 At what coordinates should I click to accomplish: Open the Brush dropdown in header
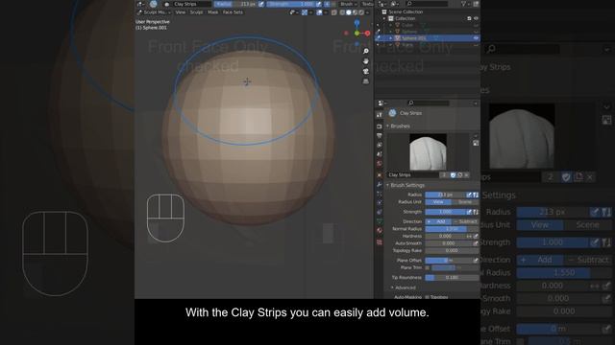coord(348,4)
